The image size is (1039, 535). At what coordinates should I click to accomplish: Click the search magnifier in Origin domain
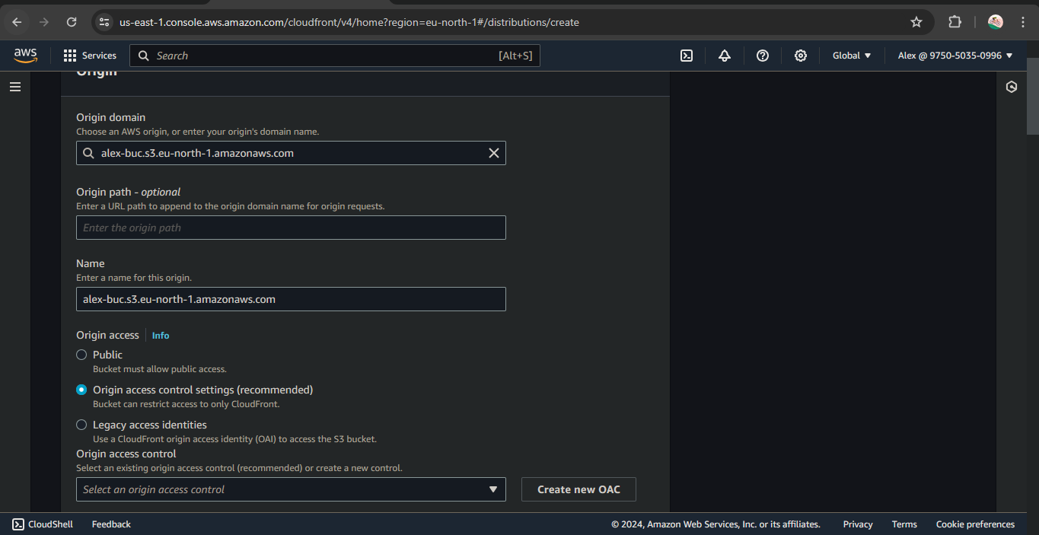tap(89, 153)
